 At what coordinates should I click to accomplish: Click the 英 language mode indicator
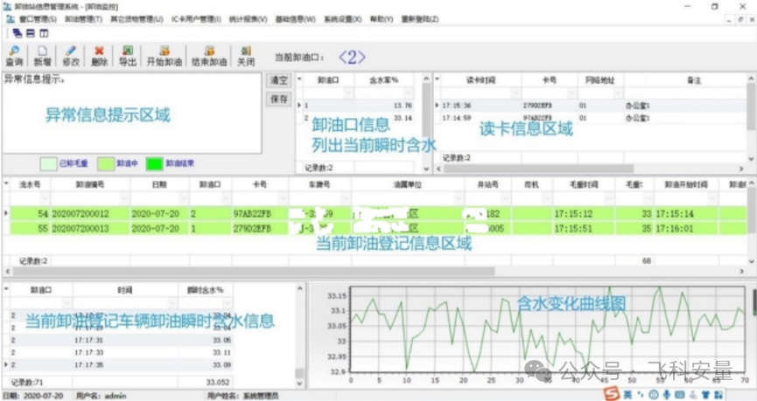(627, 395)
